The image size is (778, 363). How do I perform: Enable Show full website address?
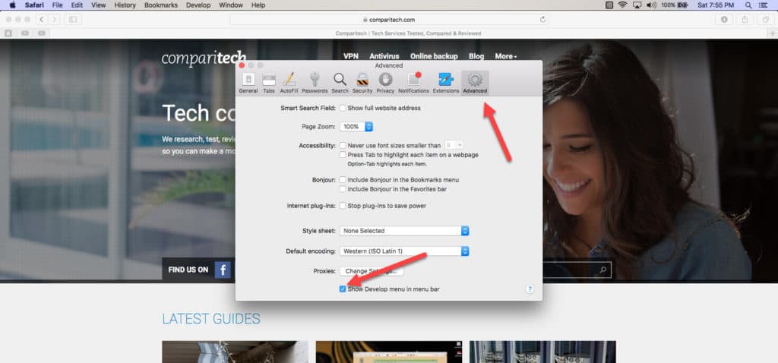pyautogui.click(x=343, y=108)
